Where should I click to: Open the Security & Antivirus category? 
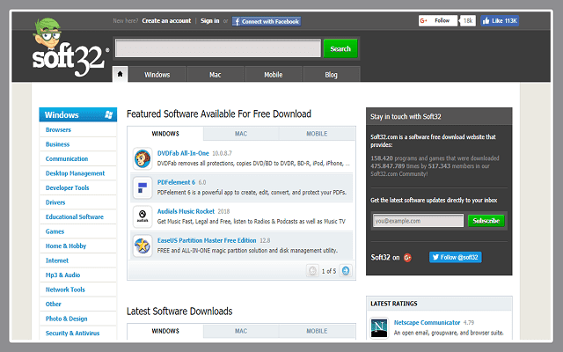72,333
